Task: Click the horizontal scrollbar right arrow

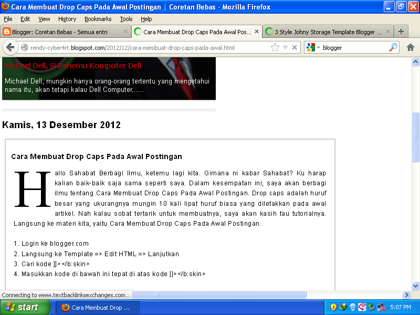Action: [x=406, y=295]
